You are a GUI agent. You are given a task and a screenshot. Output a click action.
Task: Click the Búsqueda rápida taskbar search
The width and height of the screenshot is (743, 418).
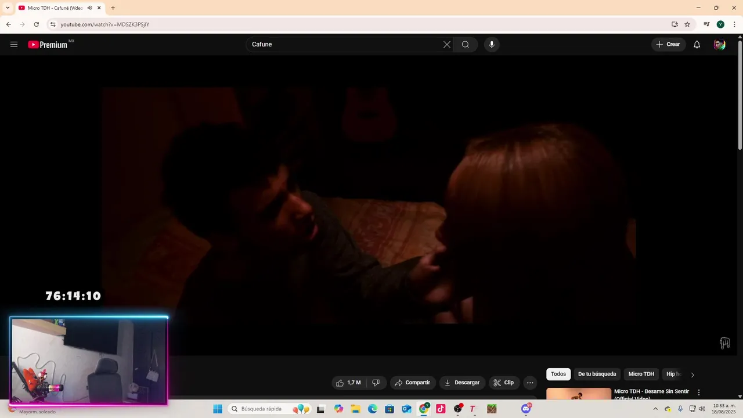click(x=269, y=409)
